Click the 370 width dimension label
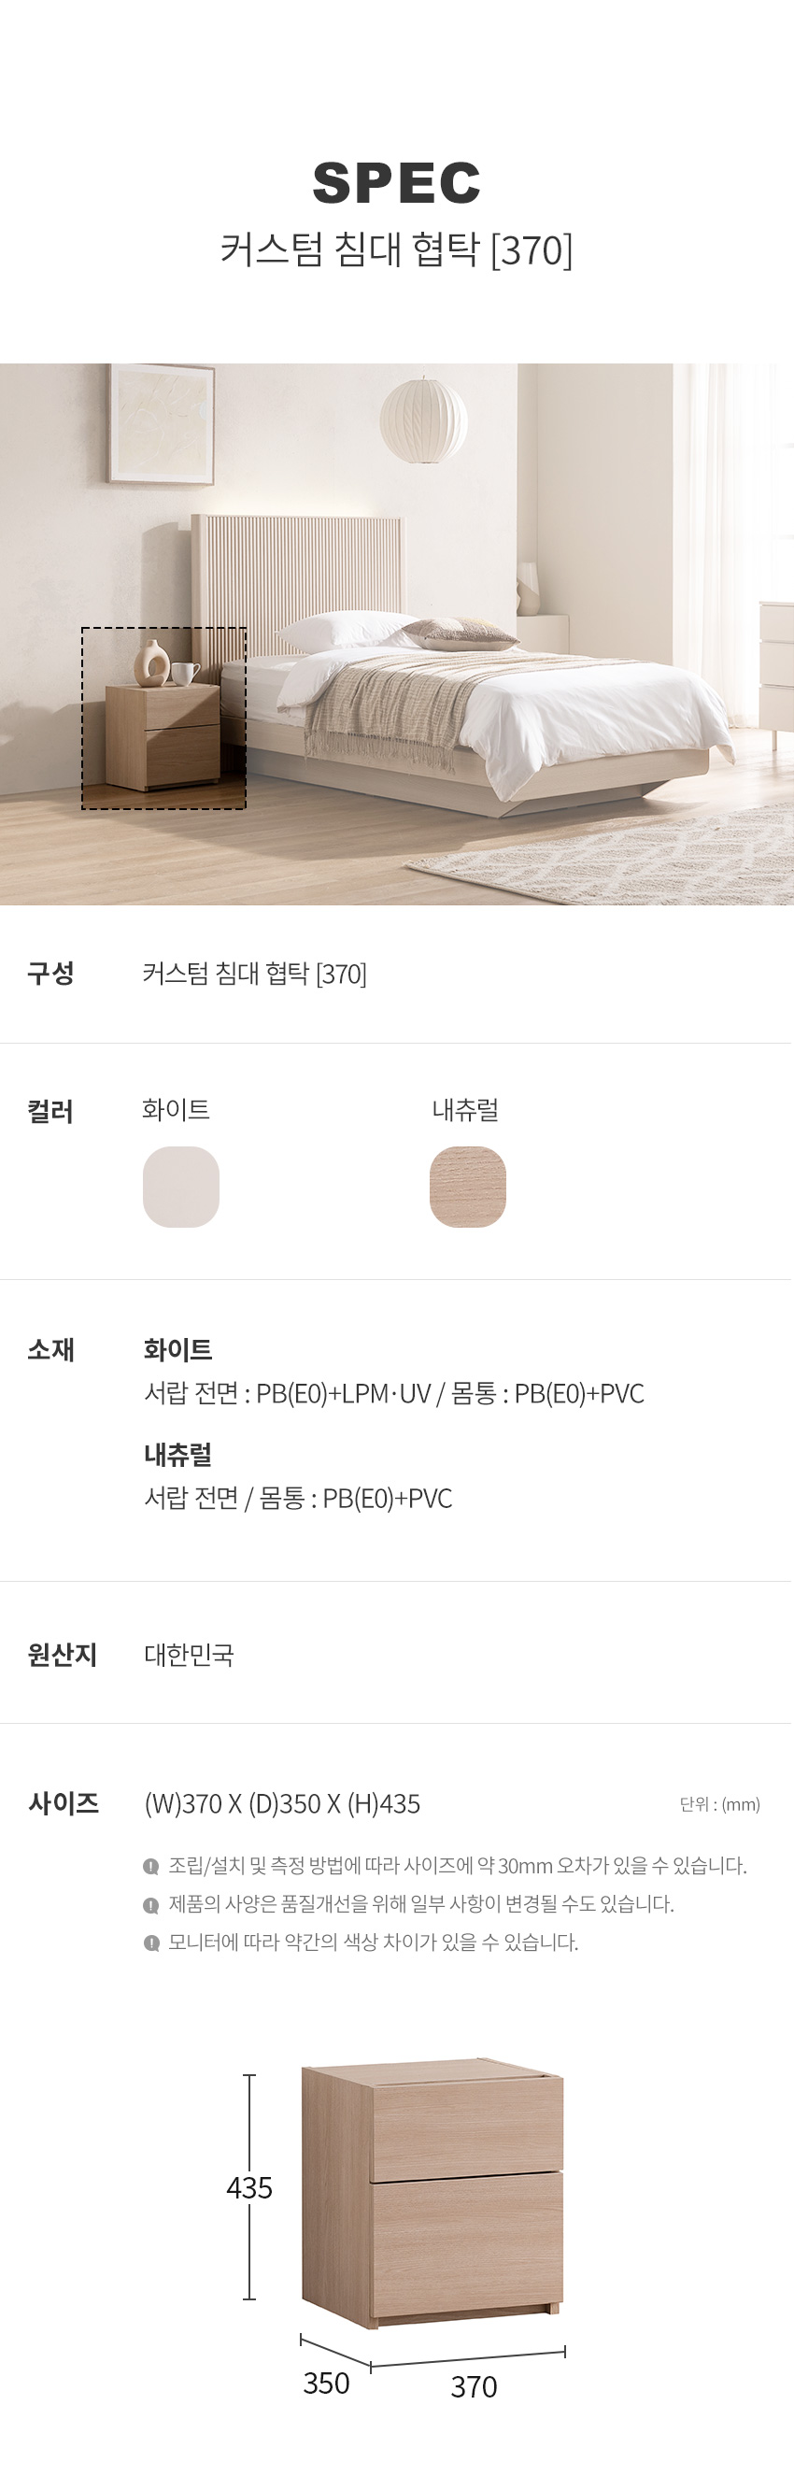The image size is (794, 2476). click(x=474, y=2386)
